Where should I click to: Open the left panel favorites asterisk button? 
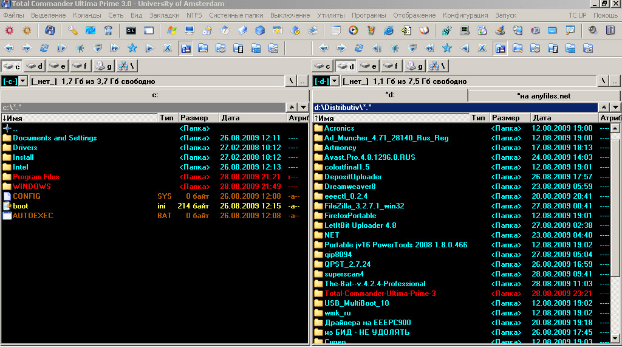[292, 107]
